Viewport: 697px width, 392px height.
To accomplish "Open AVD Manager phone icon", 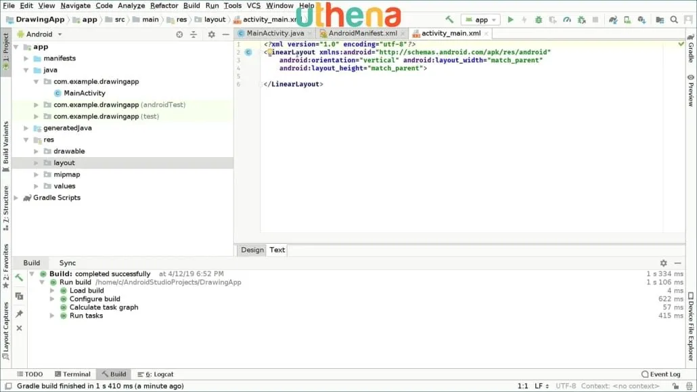I will [x=627, y=20].
